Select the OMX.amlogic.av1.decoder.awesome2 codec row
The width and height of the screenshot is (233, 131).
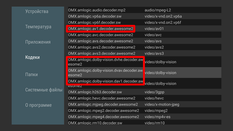point(100,29)
